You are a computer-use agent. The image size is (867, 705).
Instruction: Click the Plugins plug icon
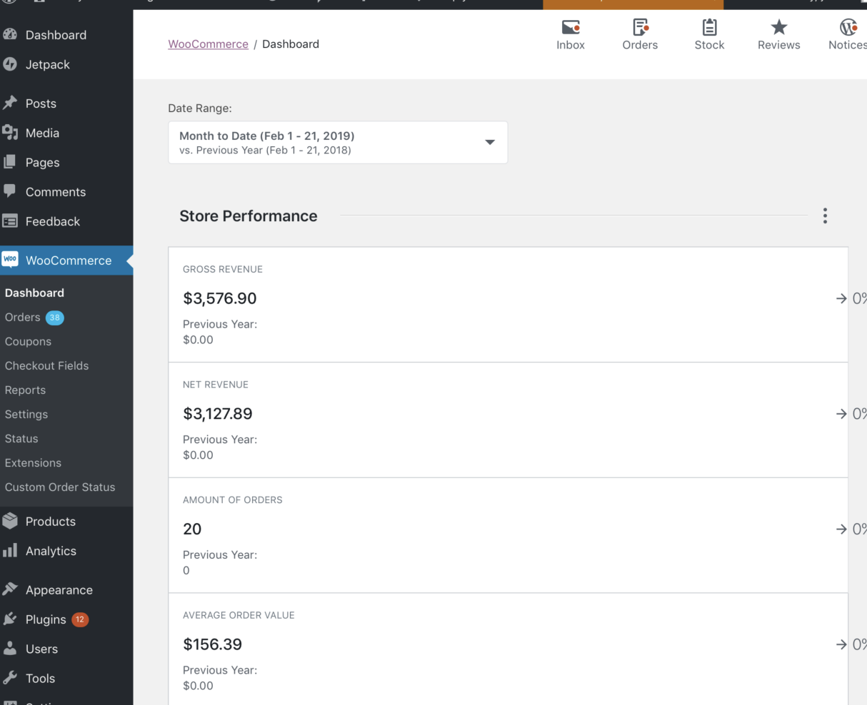10,619
